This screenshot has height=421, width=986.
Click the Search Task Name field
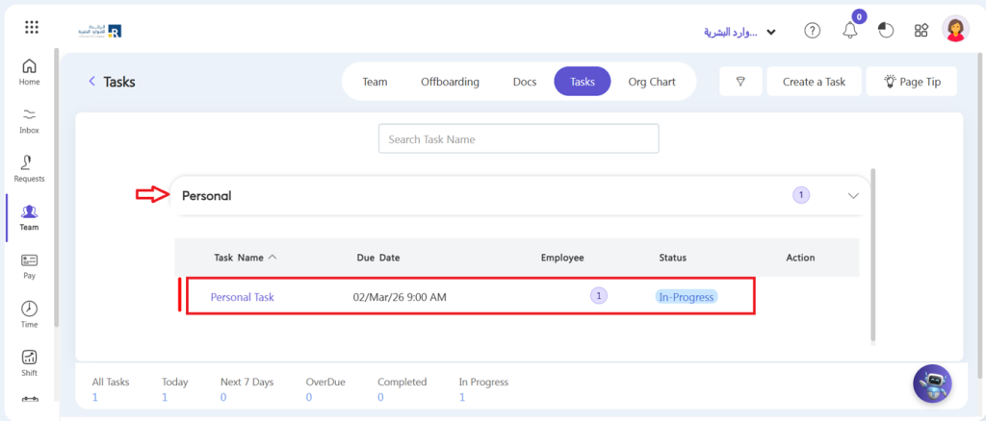[518, 139]
